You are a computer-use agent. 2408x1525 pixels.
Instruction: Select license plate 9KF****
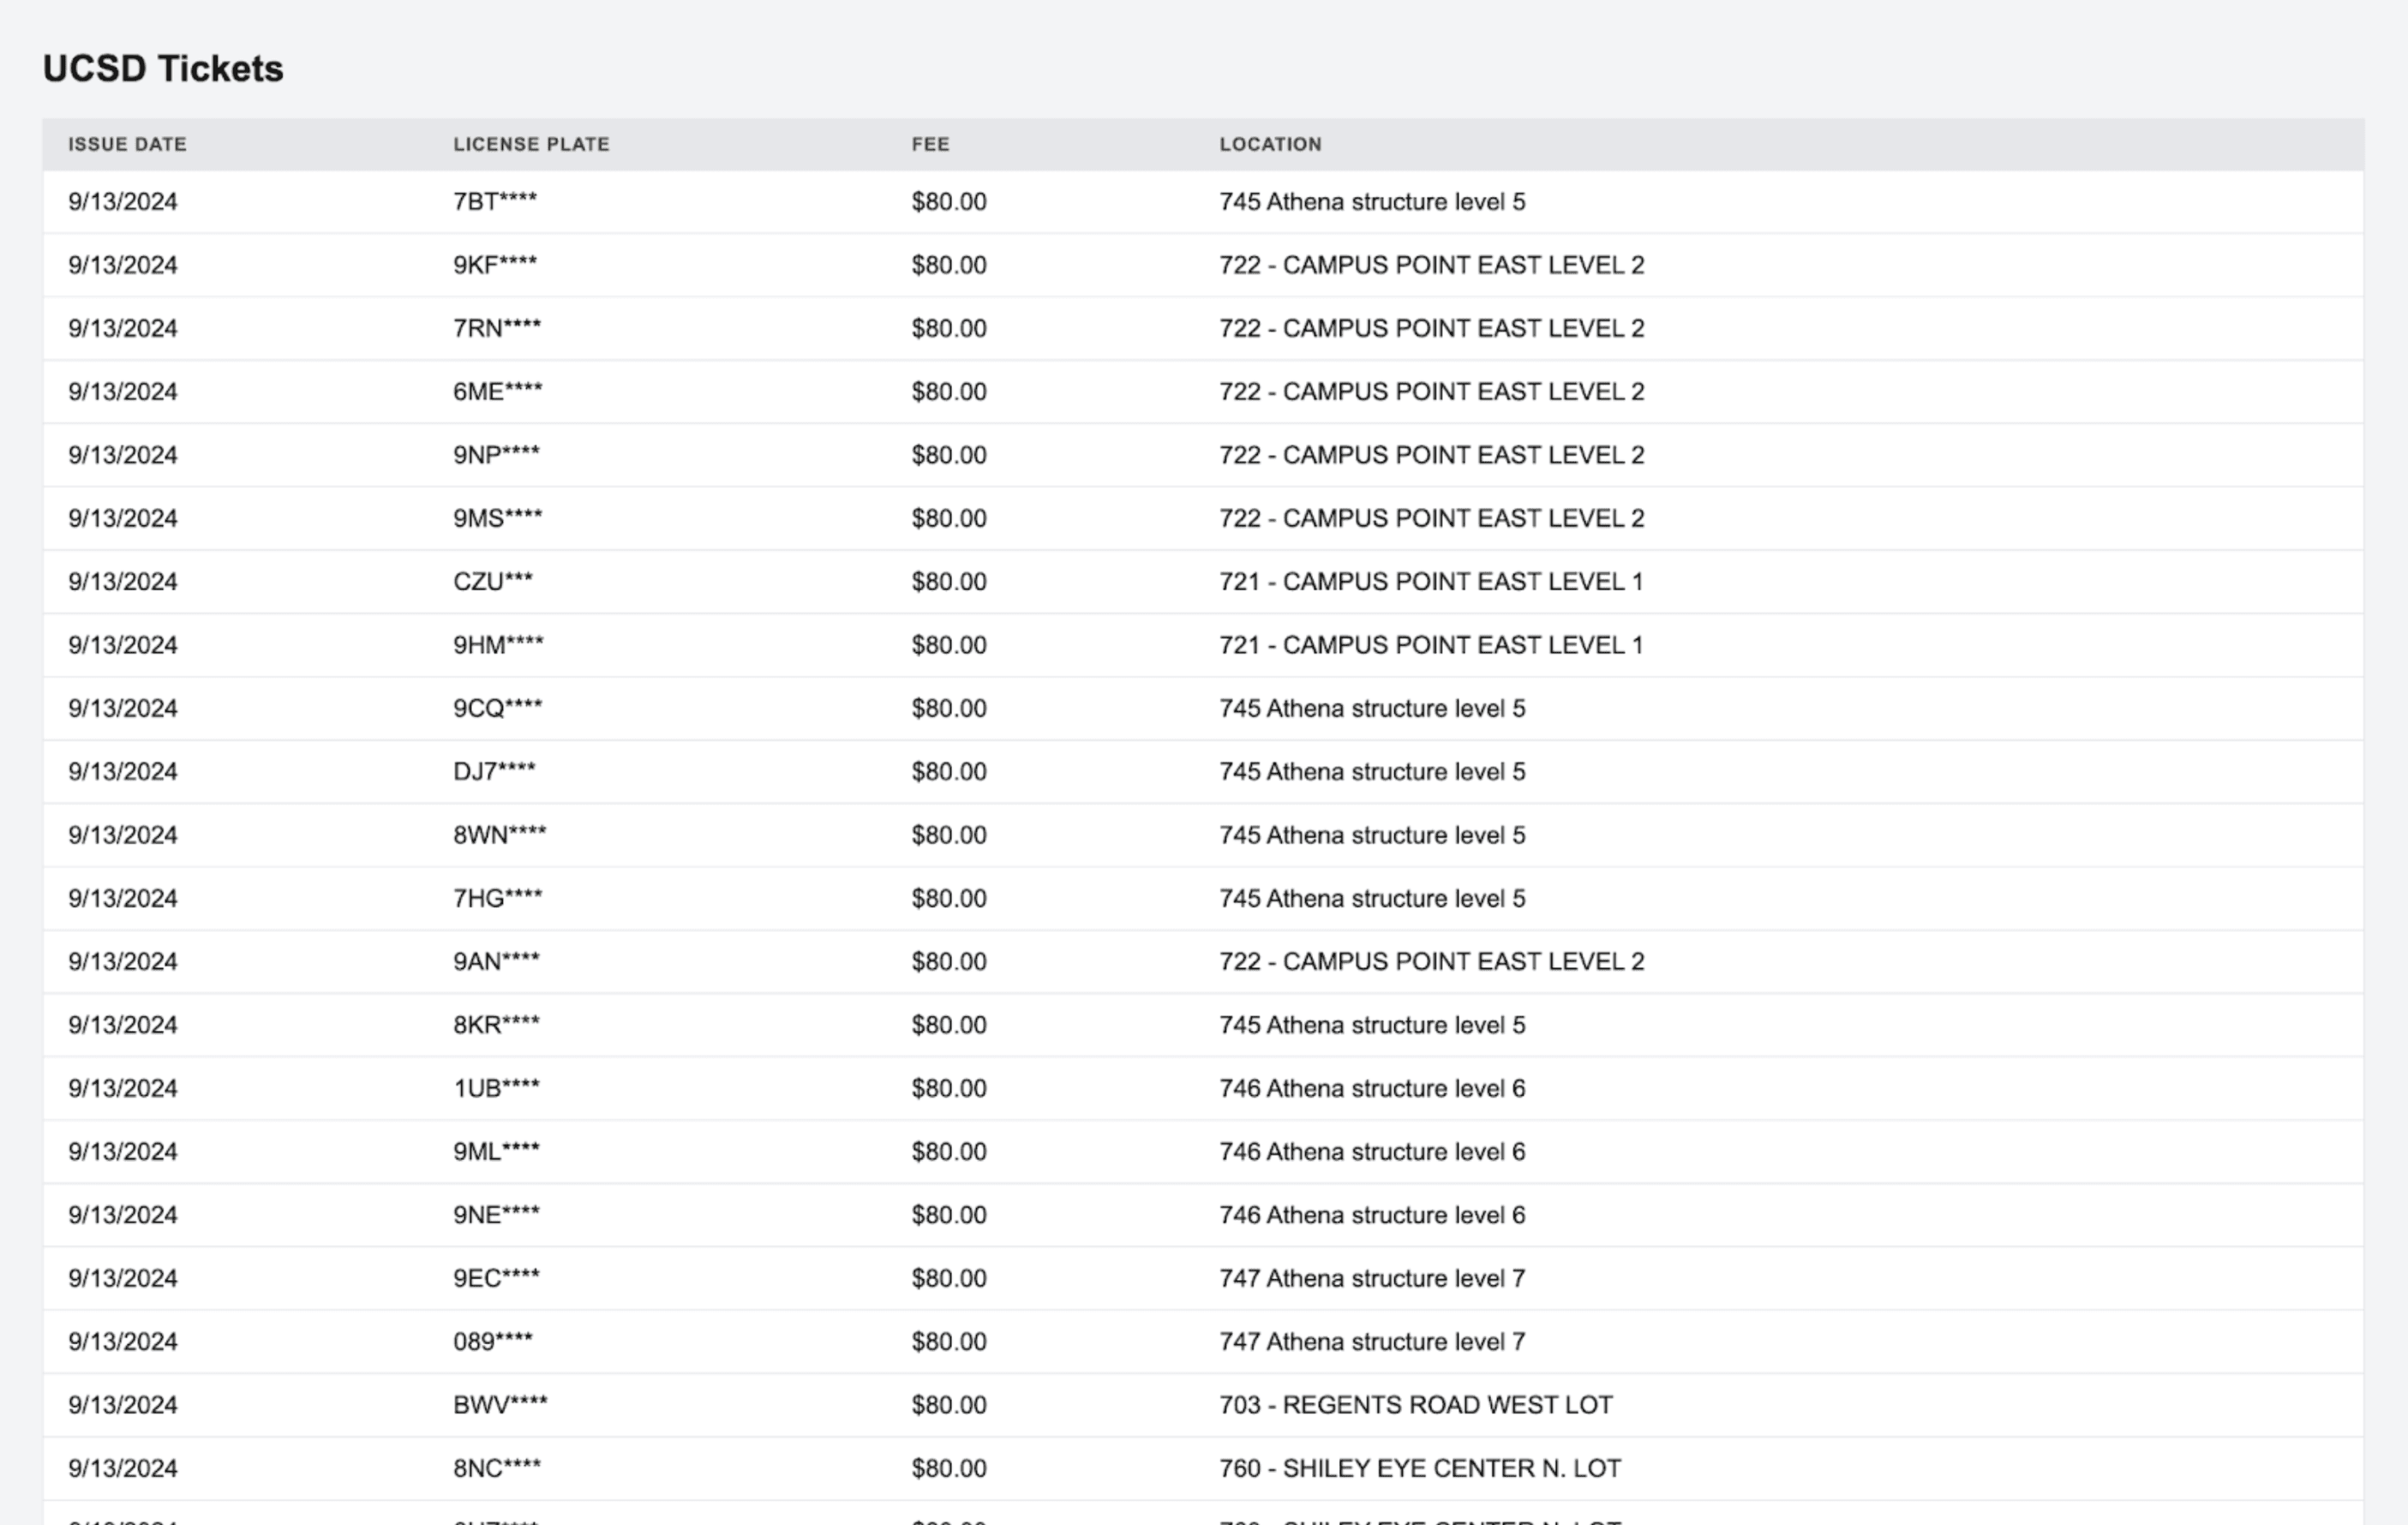click(x=495, y=265)
